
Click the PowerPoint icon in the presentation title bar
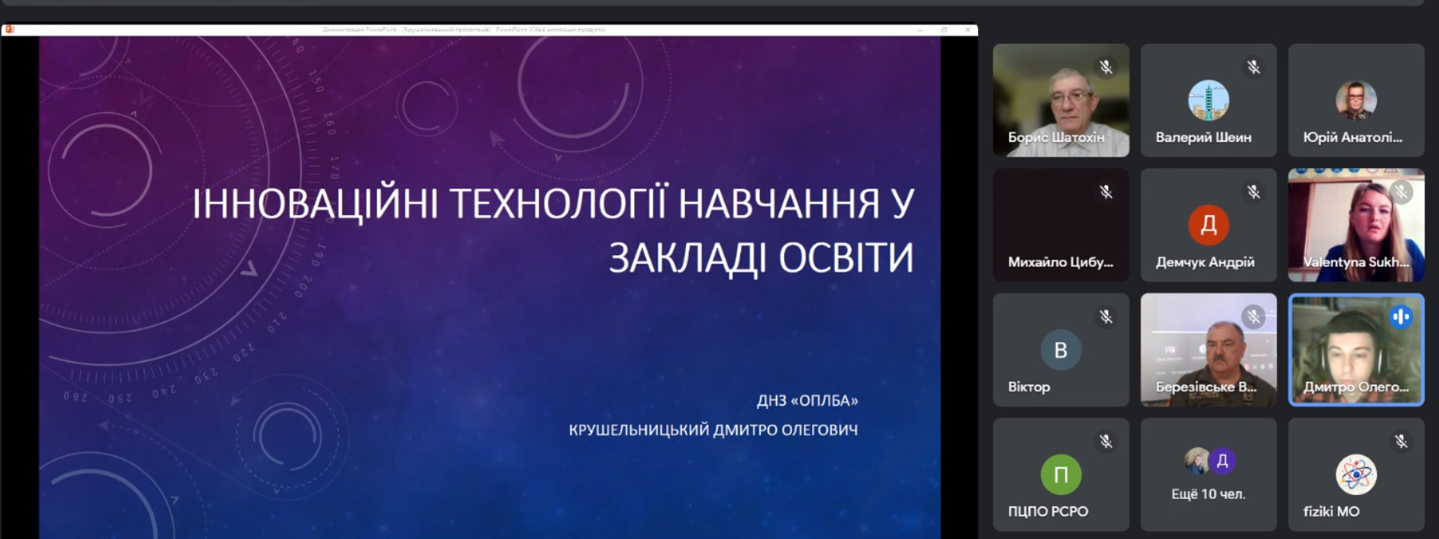pyautogui.click(x=10, y=30)
